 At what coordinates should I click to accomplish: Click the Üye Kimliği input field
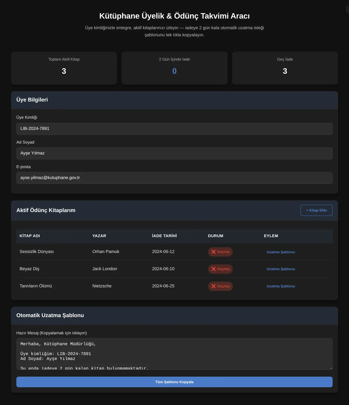point(174,129)
